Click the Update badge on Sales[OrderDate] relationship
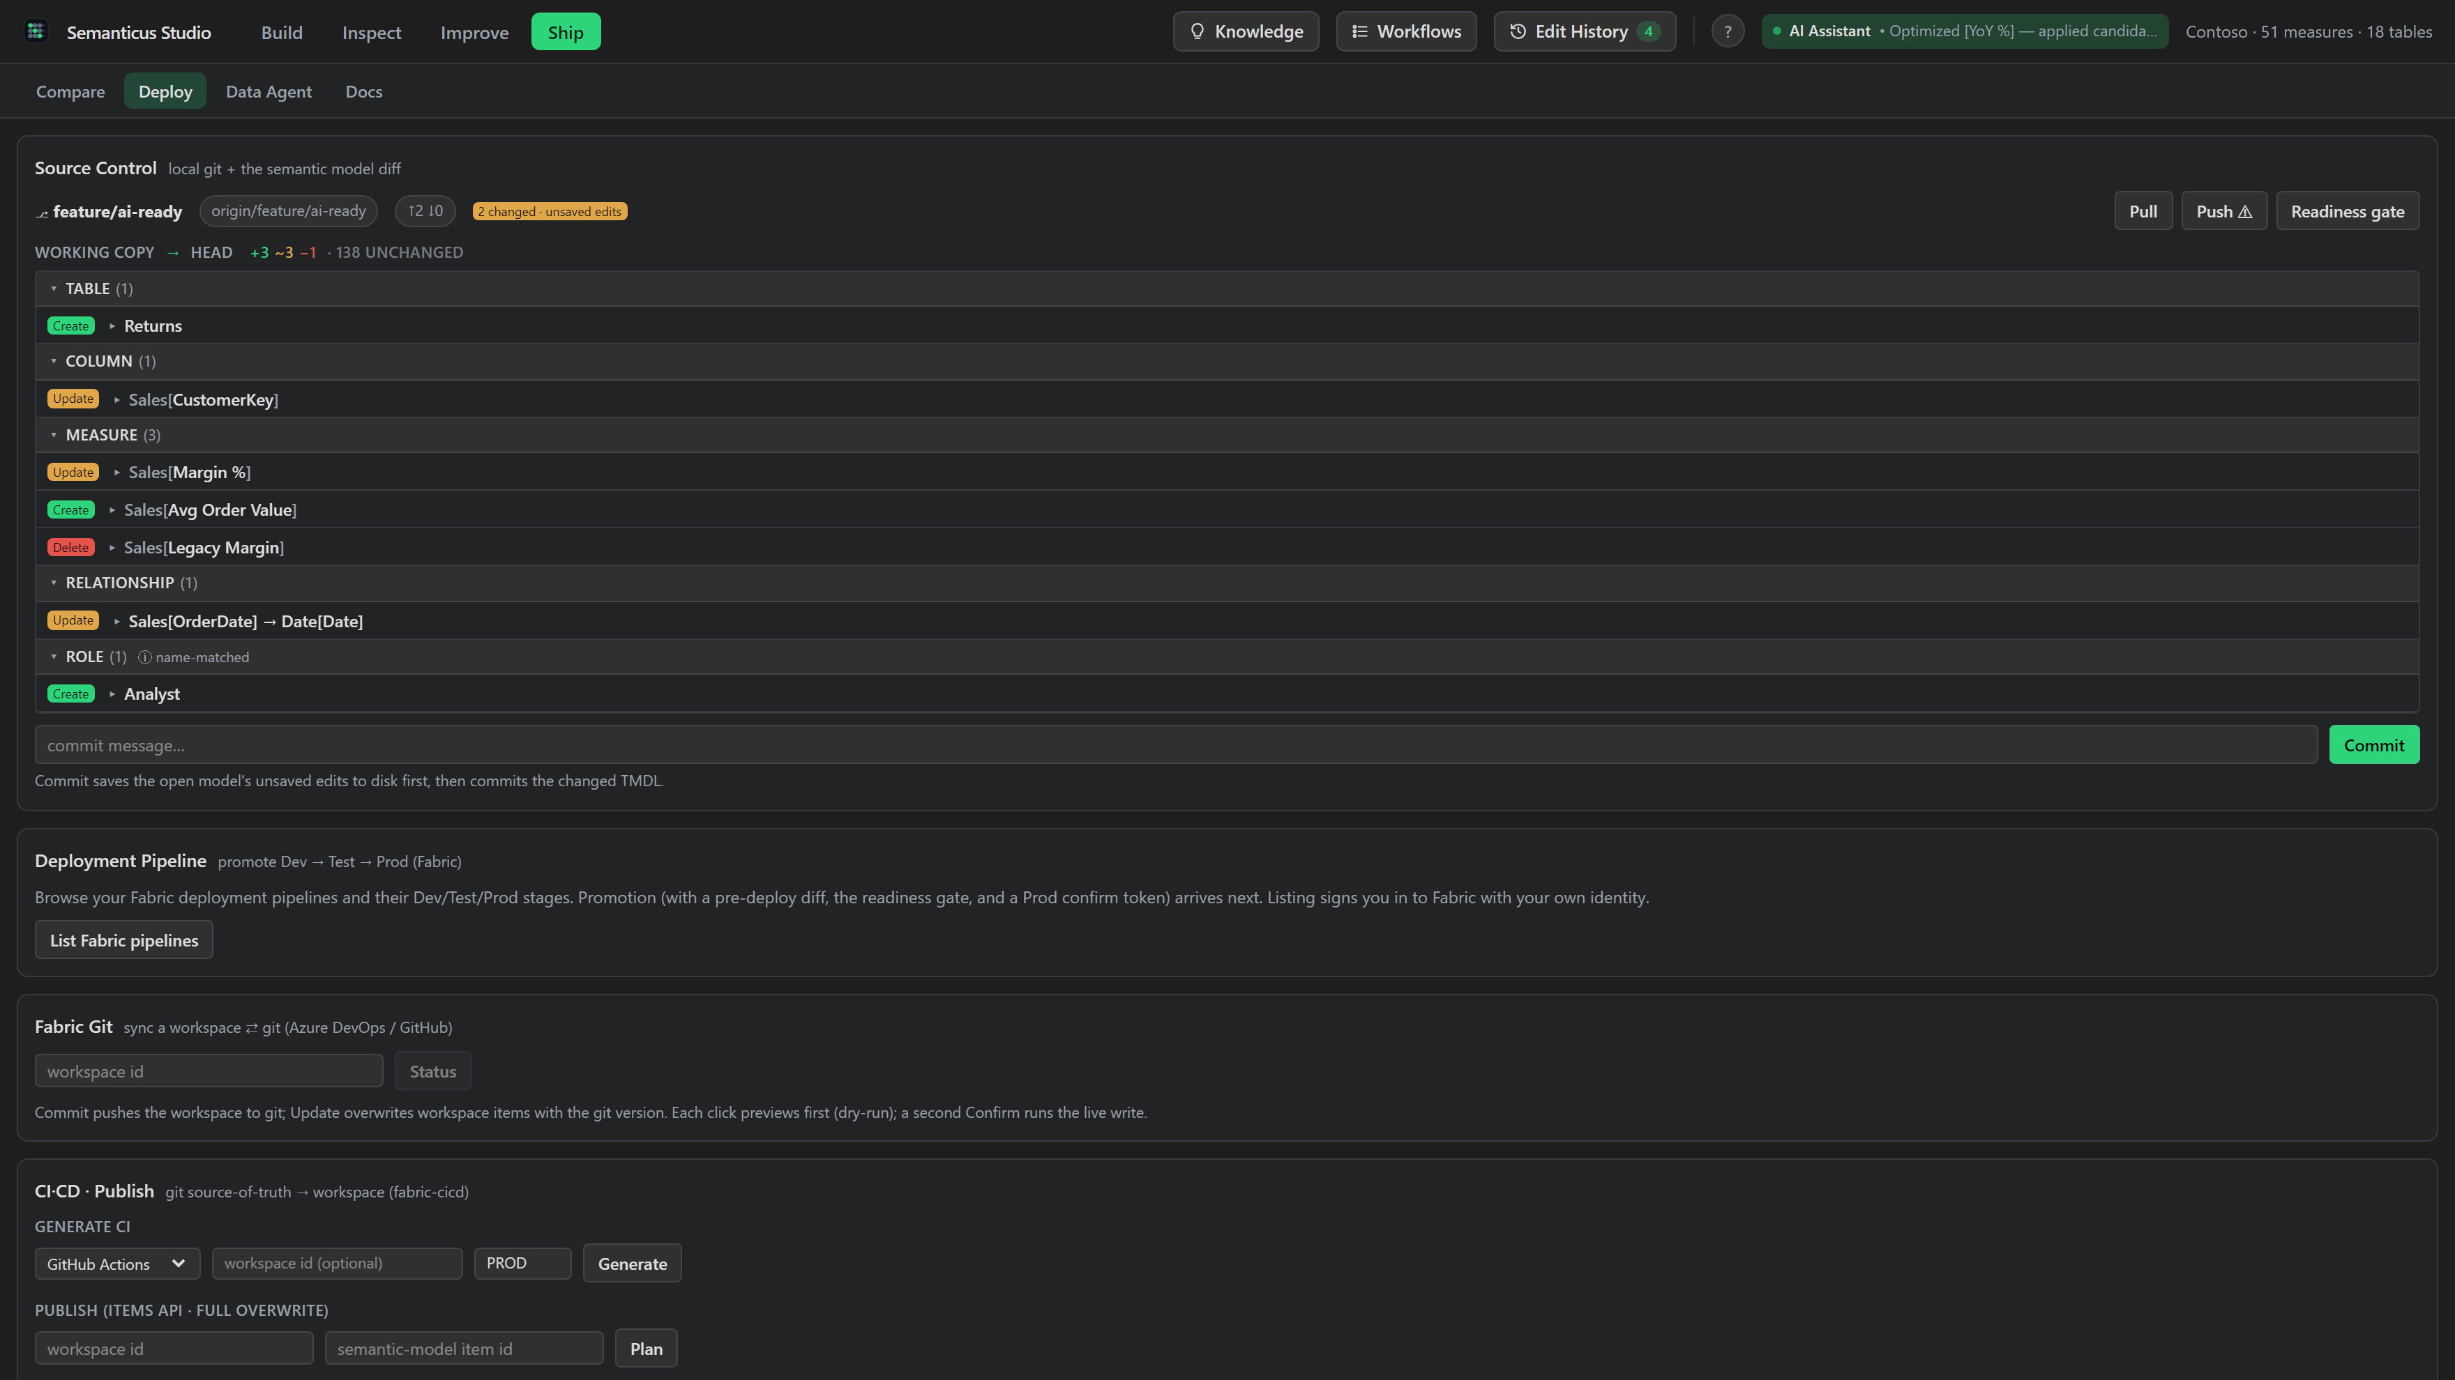 tap(73, 621)
